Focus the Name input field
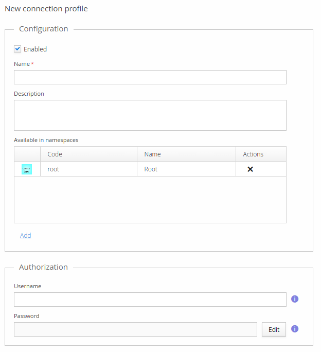Screen dimensions: 321x352 pos(150,77)
